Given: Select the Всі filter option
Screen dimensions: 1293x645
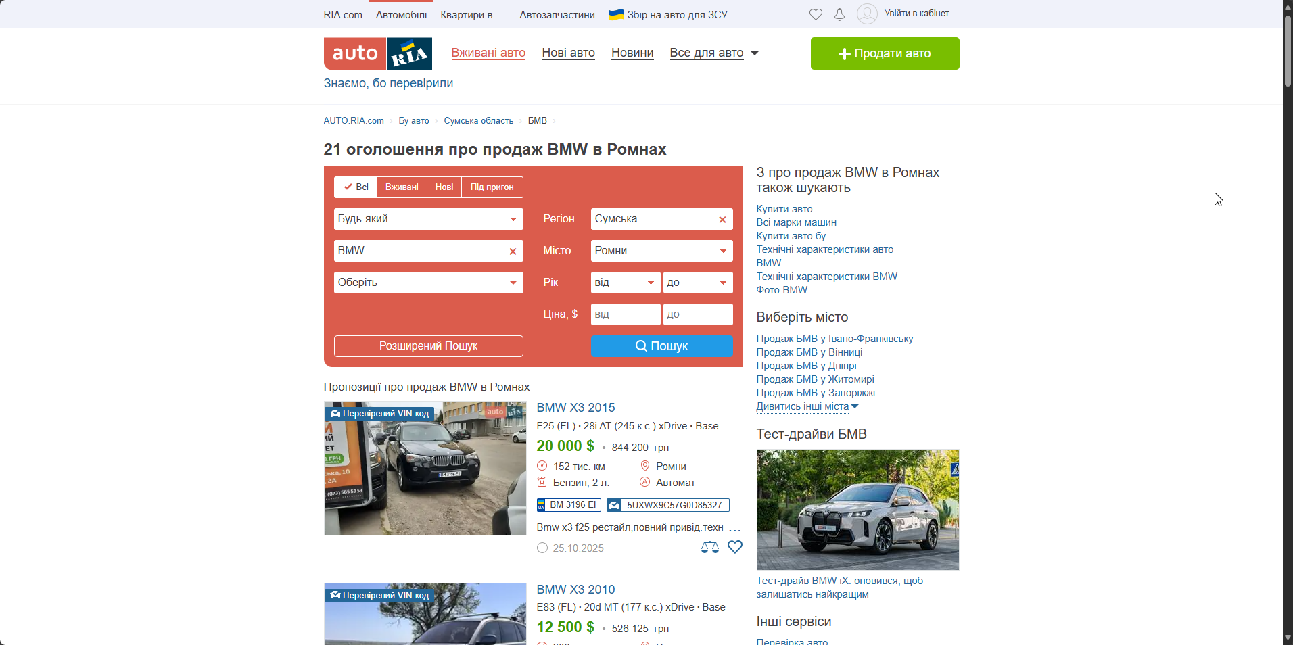Looking at the screenshot, I should (x=356, y=187).
